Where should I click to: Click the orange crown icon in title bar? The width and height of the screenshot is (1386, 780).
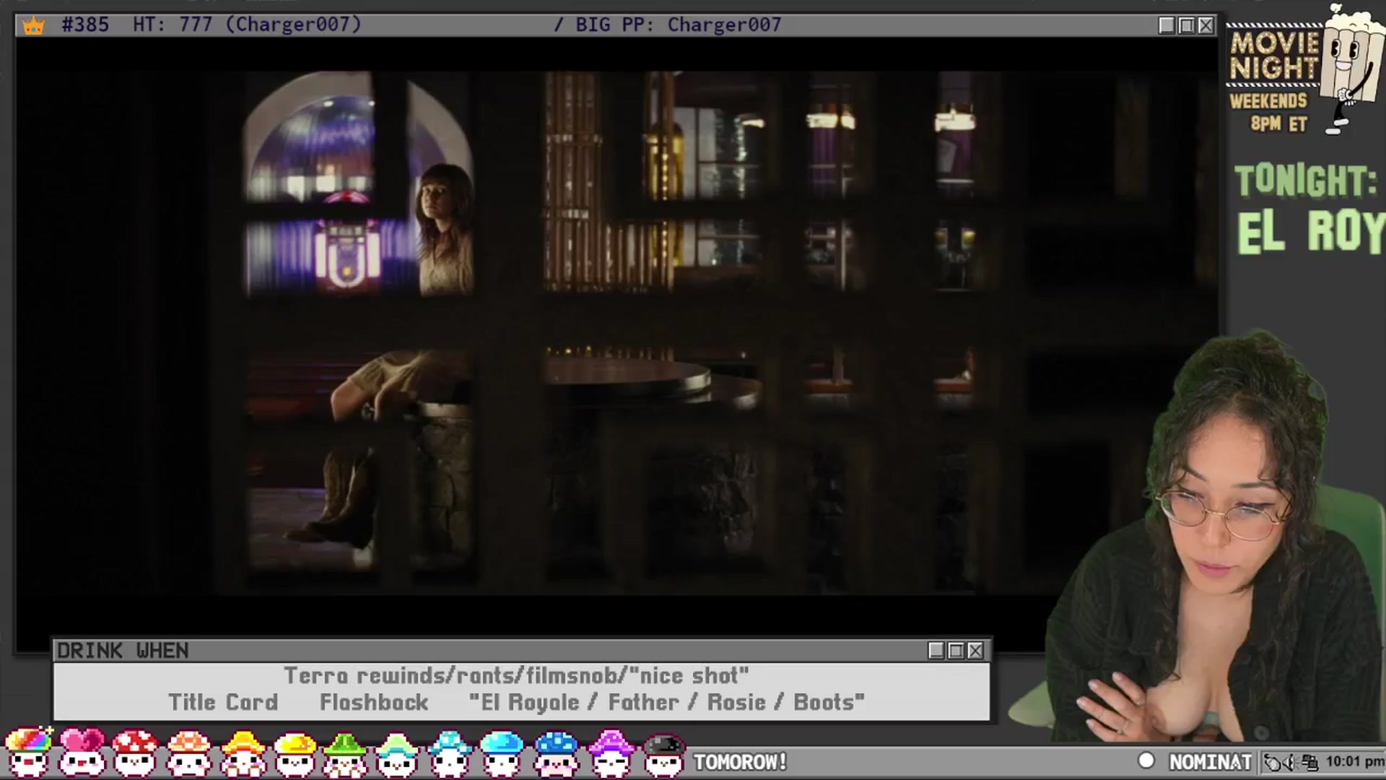(x=33, y=26)
